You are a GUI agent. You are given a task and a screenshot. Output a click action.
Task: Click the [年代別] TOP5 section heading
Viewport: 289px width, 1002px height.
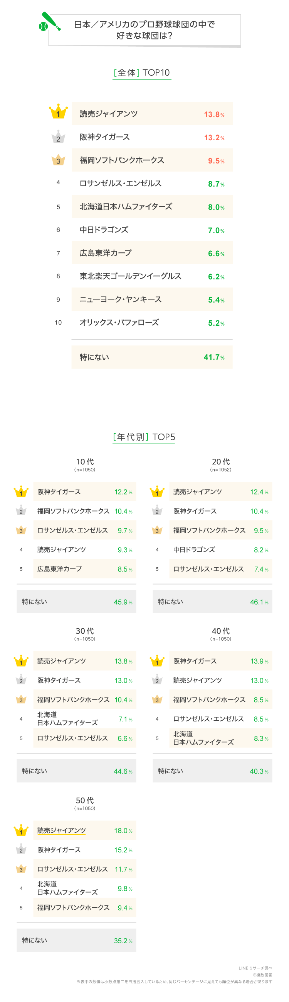click(x=144, y=437)
